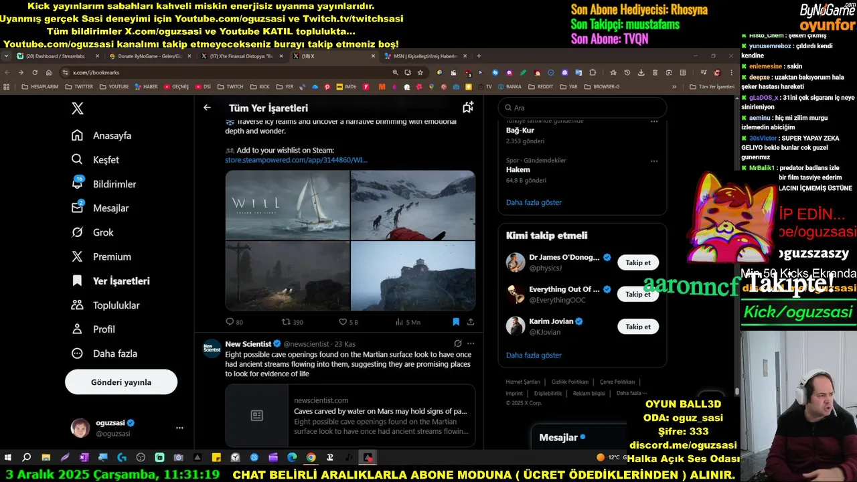Open the lighthouse cliff image thumbnail
The width and height of the screenshot is (857, 482).
click(x=413, y=276)
